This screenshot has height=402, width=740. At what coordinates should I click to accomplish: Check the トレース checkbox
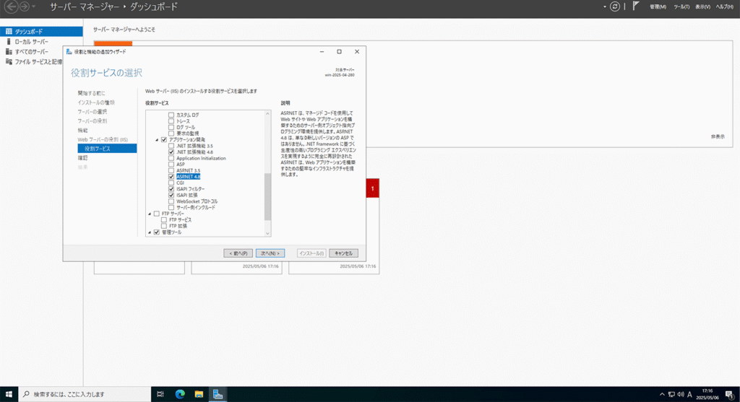click(x=171, y=121)
